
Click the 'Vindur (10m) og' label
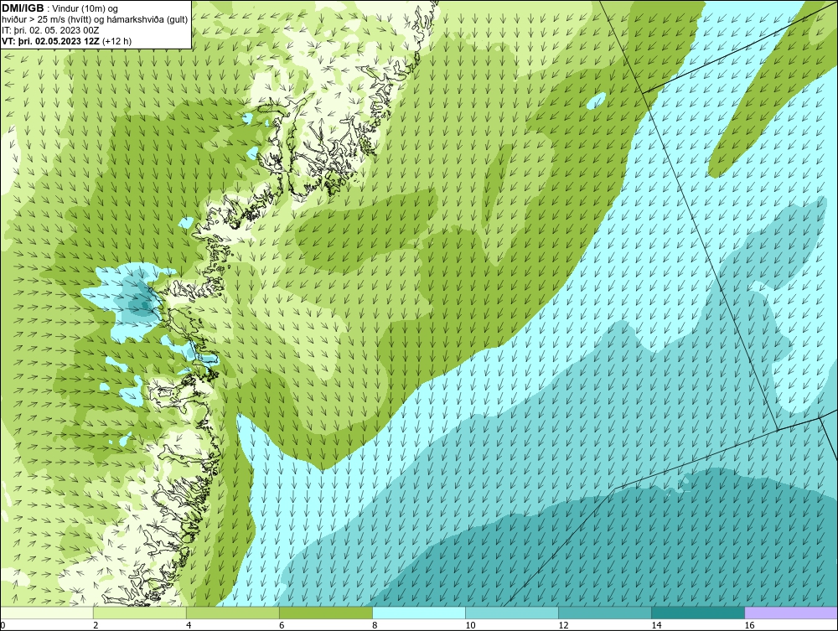coord(86,9)
